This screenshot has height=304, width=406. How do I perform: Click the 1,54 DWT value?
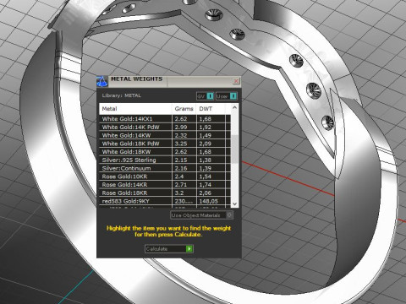pos(205,176)
